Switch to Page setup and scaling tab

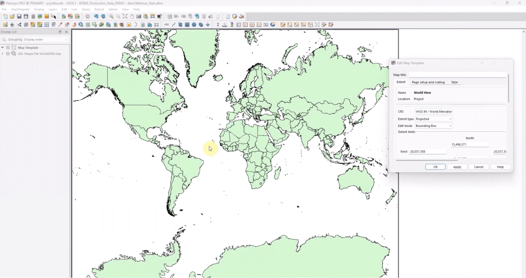click(x=428, y=82)
